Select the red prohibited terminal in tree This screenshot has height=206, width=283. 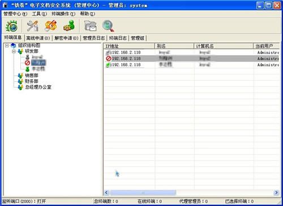coord(35,63)
